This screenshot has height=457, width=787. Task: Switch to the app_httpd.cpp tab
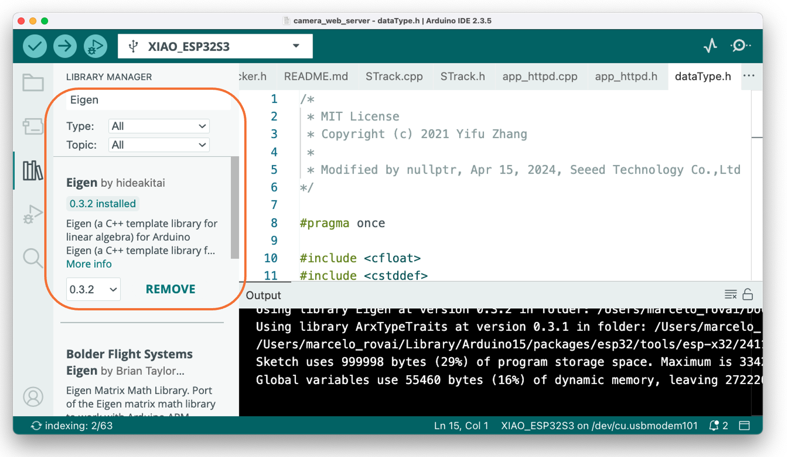pyautogui.click(x=540, y=76)
